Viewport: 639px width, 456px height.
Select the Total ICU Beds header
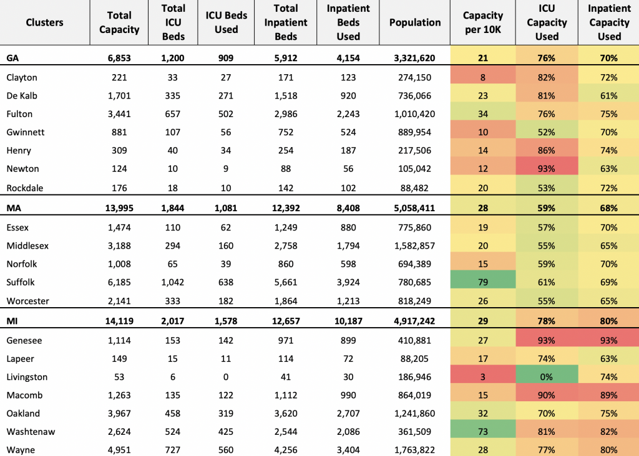coord(173,22)
